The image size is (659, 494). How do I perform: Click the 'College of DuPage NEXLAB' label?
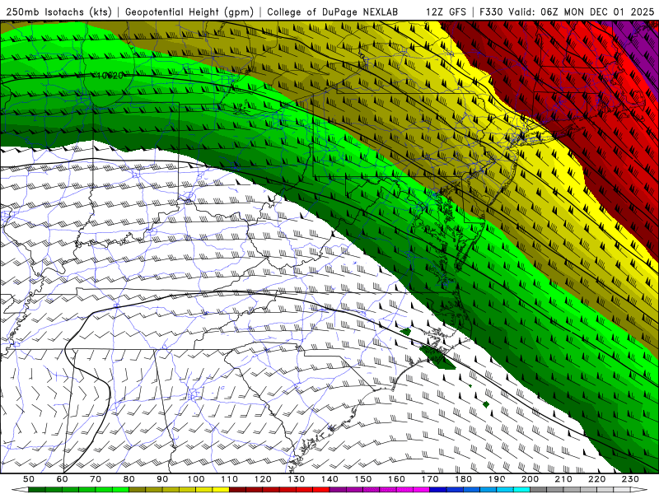coord(333,12)
